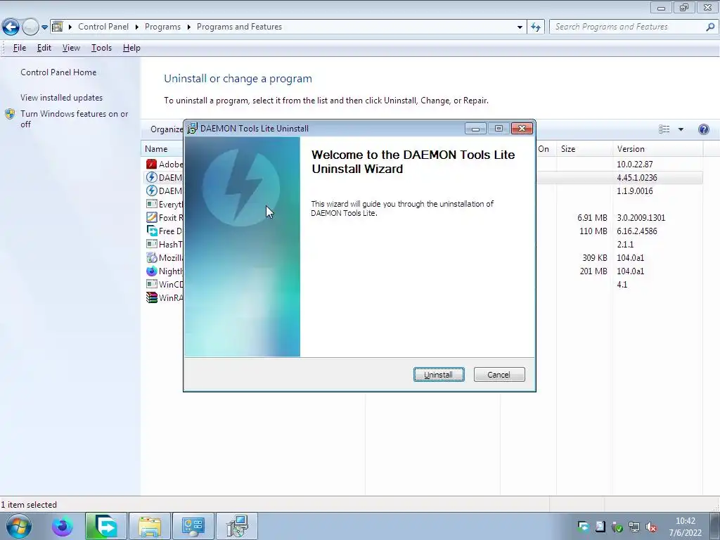
Task: Open Windows Explorer from the taskbar
Action: tap(149, 526)
